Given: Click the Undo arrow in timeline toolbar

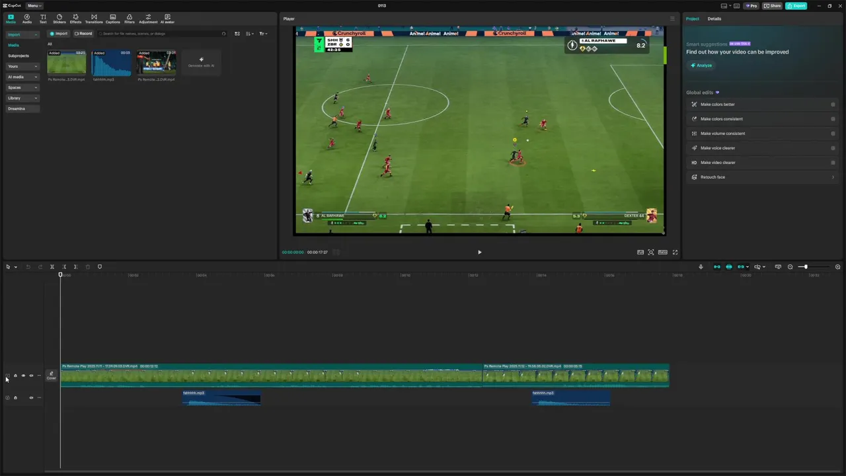Looking at the screenshot, I should coord(28,267).
